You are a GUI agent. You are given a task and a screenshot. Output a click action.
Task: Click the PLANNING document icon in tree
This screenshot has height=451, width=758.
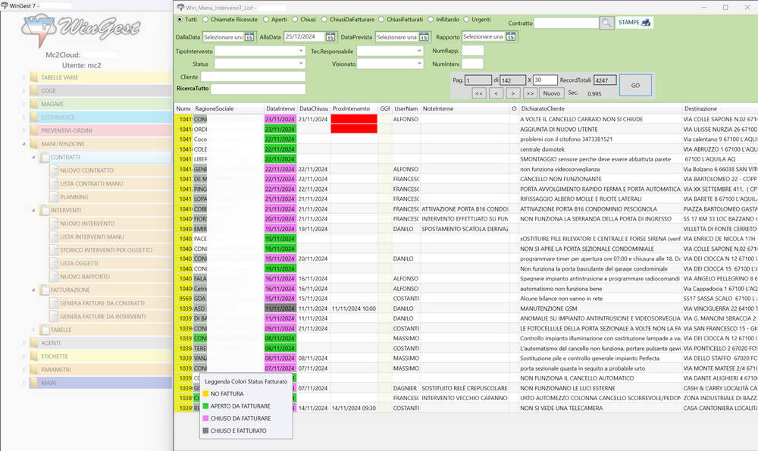(54, 197)
